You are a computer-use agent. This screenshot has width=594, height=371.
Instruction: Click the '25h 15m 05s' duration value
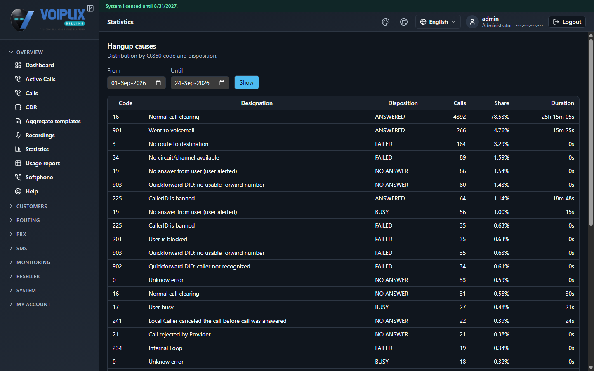(558, 117)
